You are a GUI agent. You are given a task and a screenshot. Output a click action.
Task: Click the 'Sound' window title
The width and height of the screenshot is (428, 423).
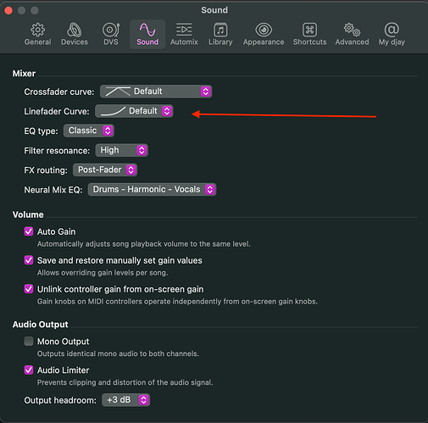[214, 10]
